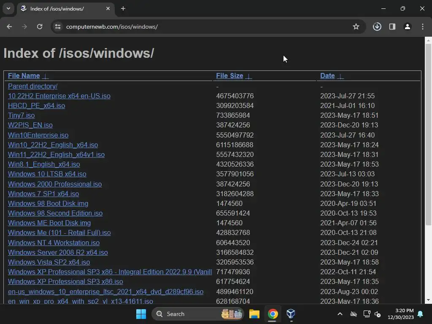Reload the current page
The height and width of the screenshot is (324, 432).
click(40, 27)
